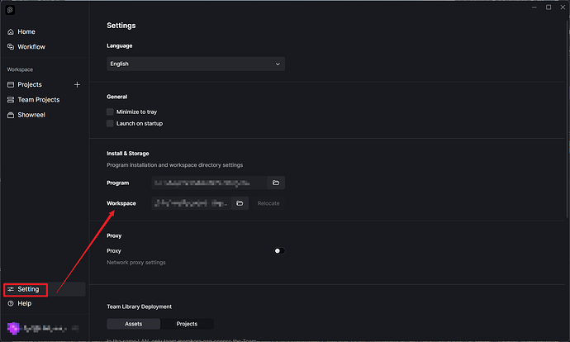Open Team Projects in sidebar

38,99
